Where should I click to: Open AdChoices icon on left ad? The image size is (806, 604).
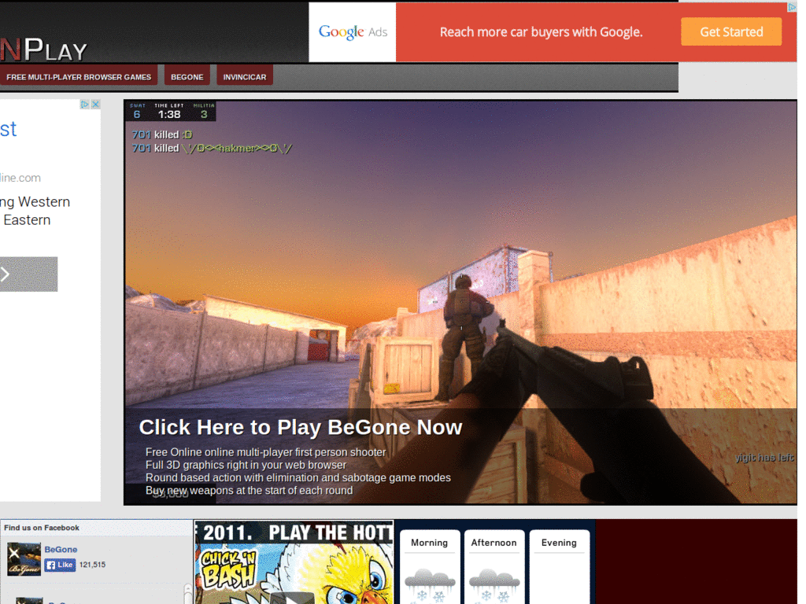coord(85,105)
